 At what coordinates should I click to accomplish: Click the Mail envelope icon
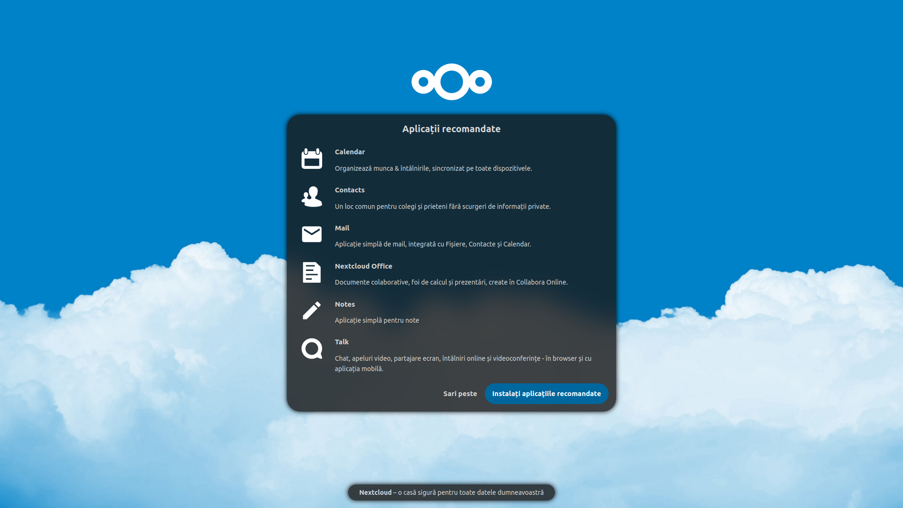pos(312,234)
